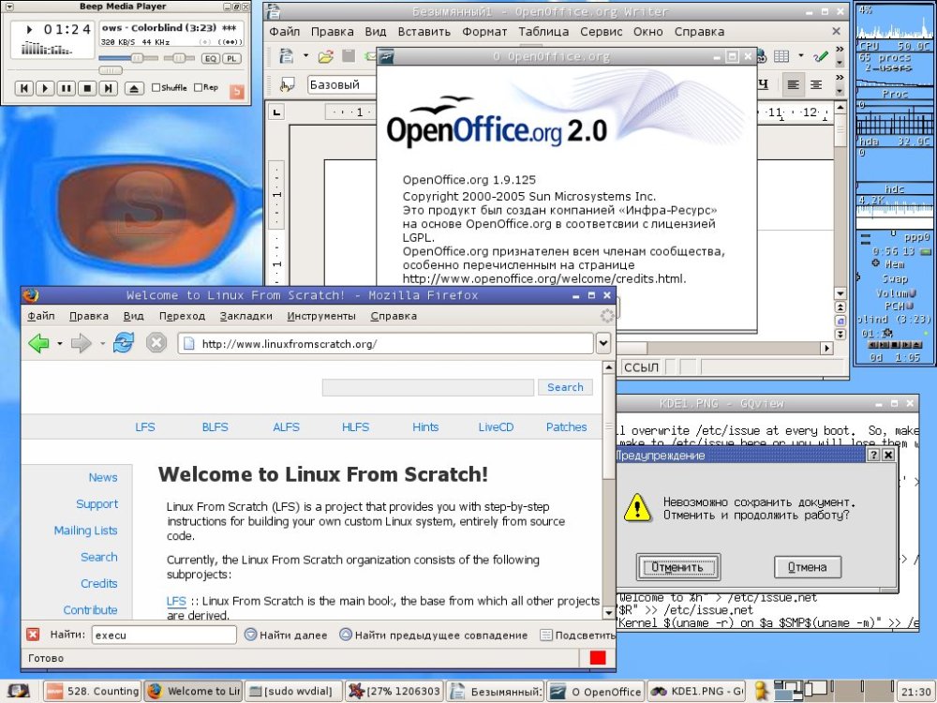Click the song position seek slider
The width and height of the screenshot is (937, 703).
click(x=111, y=70)
